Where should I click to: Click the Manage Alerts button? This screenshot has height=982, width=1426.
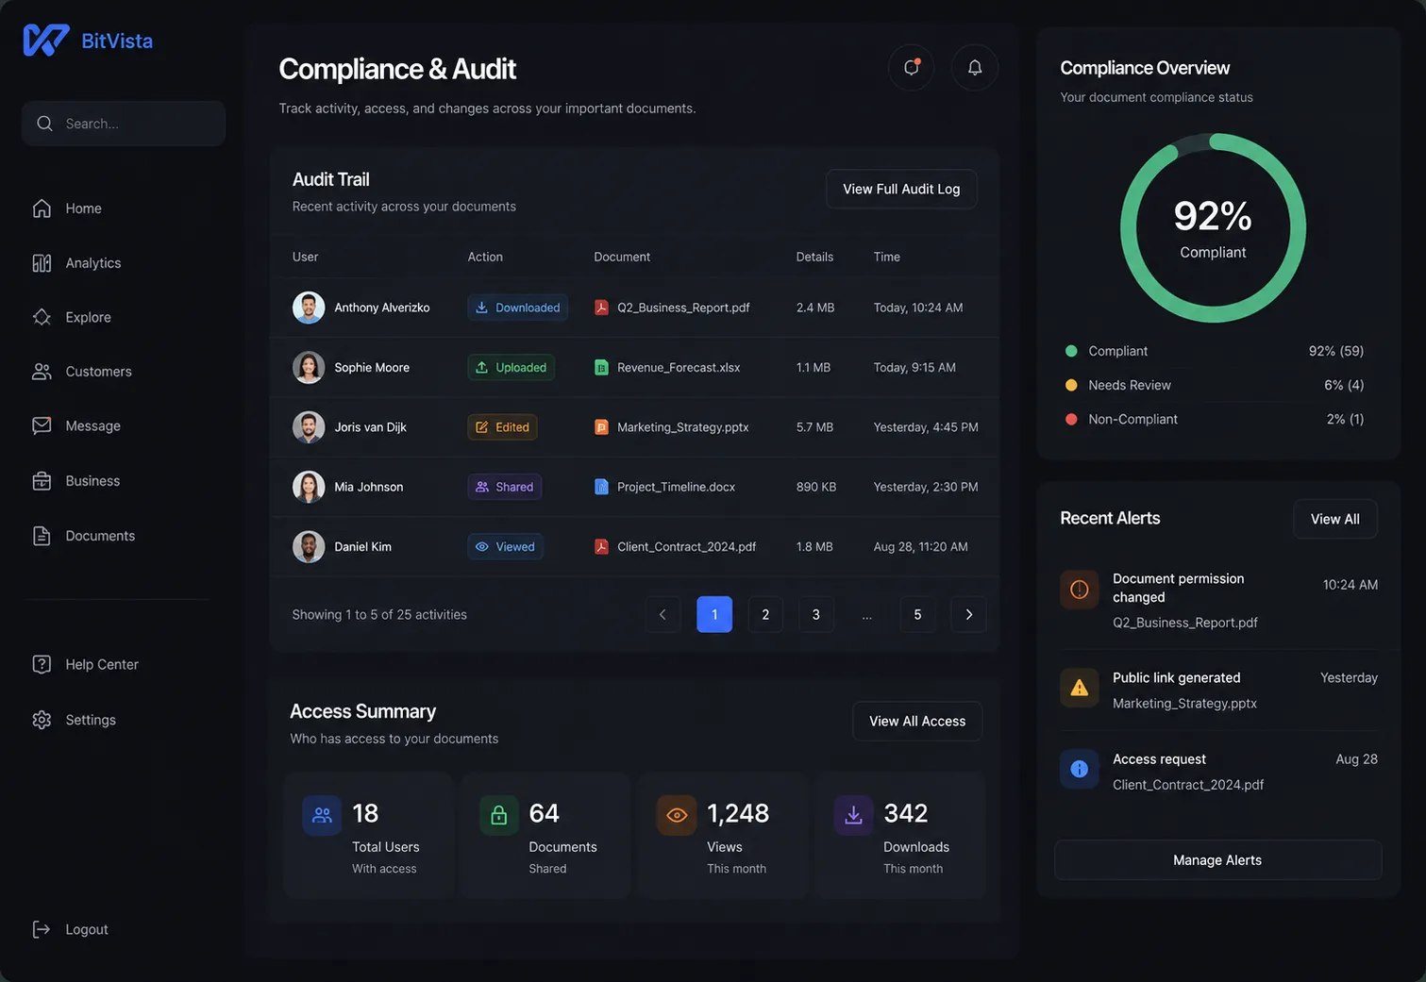click(1217, 860)
